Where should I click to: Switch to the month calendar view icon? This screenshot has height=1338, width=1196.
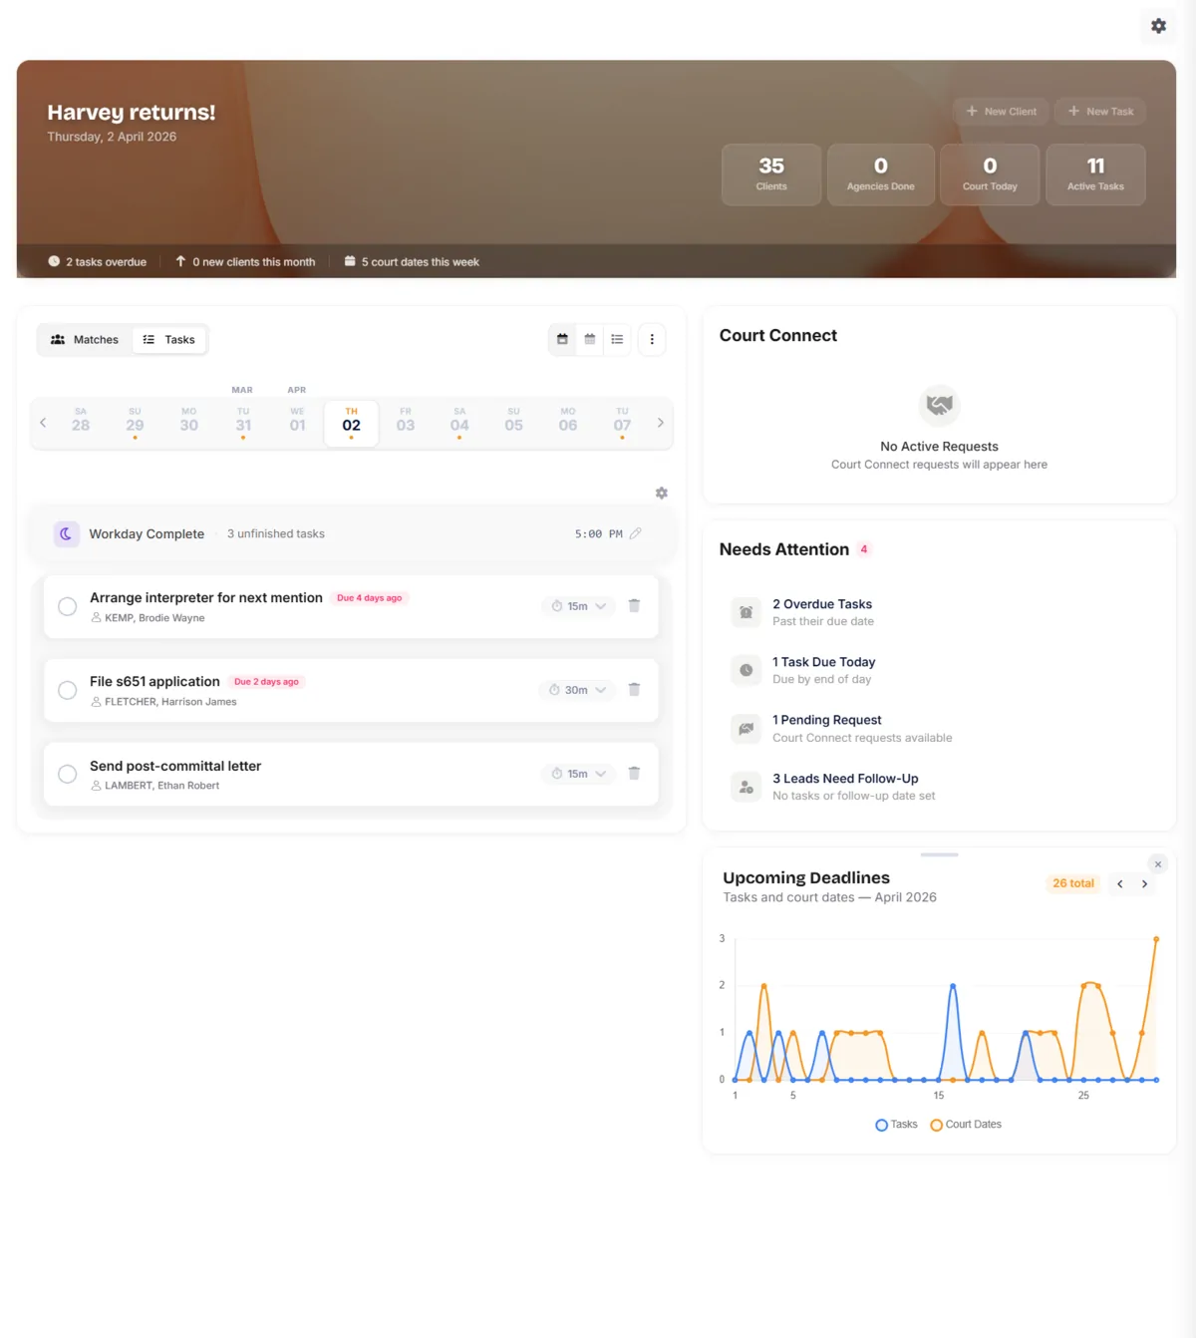pos(589,339)
